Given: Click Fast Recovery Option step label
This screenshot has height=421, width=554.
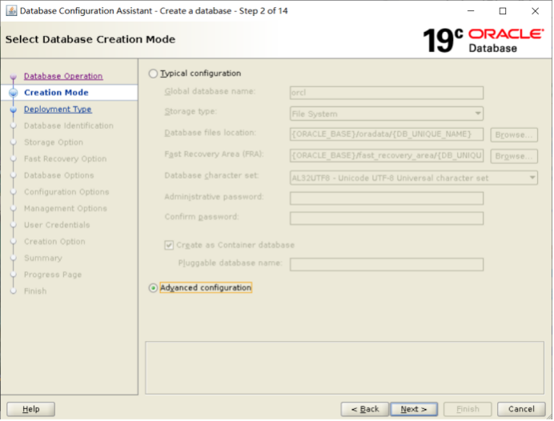Looking at the screenshot, I should tap(65, 159).
